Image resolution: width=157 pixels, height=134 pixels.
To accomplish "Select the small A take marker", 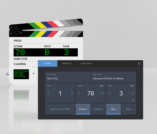I will 133,100.
